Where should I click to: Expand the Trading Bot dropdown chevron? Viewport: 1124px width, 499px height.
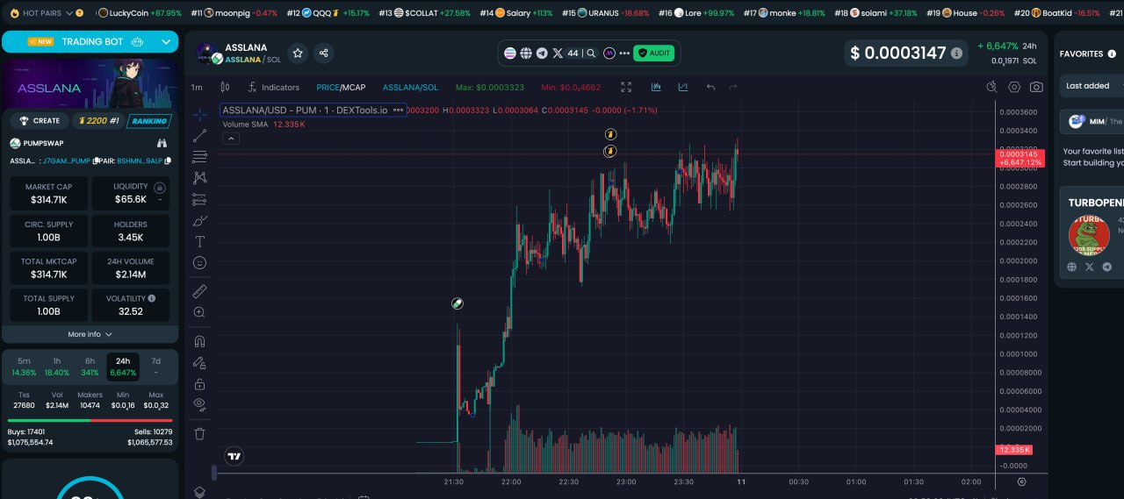pos(166,42)
